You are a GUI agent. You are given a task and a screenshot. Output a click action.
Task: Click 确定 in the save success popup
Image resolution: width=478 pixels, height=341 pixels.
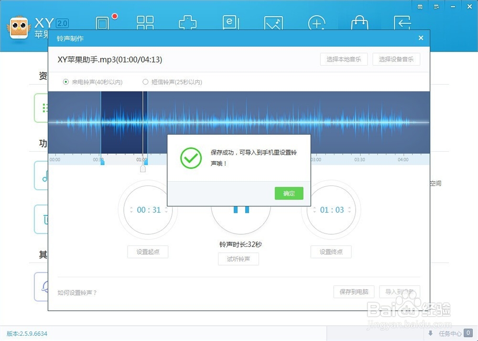(x=289, y=194)
